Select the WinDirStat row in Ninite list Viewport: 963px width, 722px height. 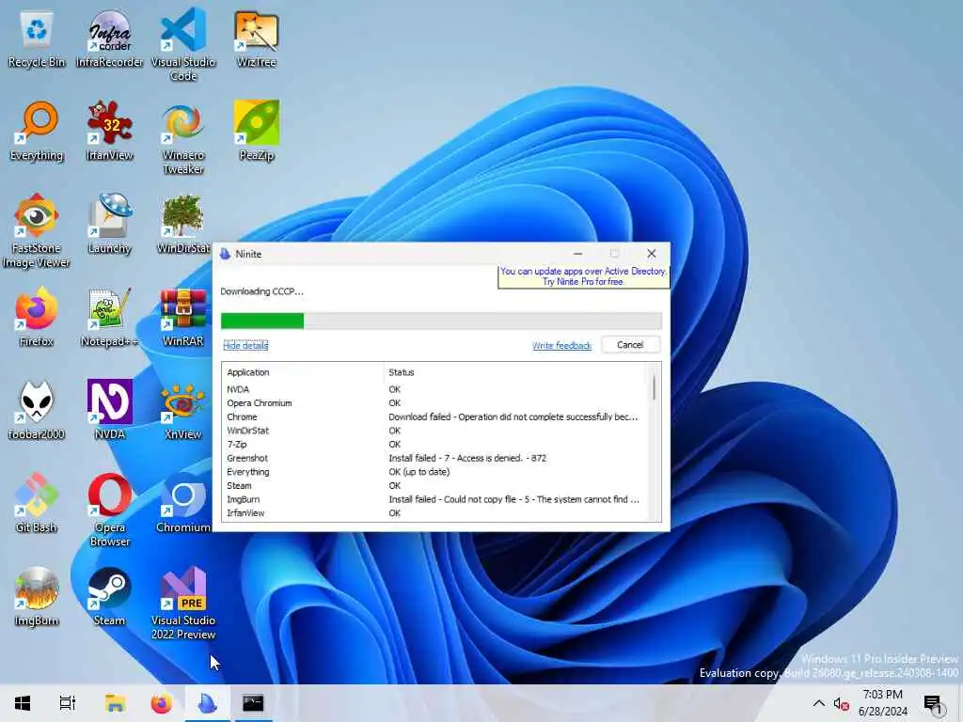pyautogui.click(x=434, y=431)
